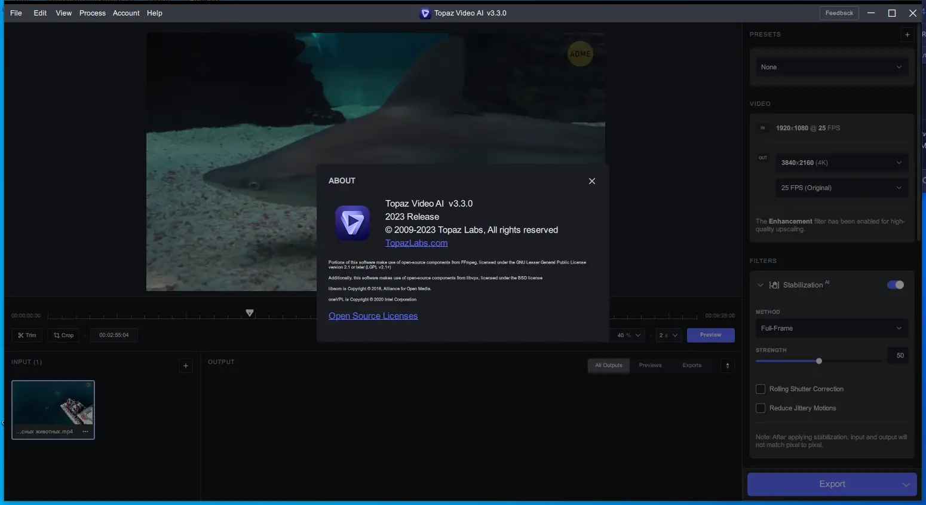Click the output sort order icon
This screenshot has width=926, height=505.
728,366
